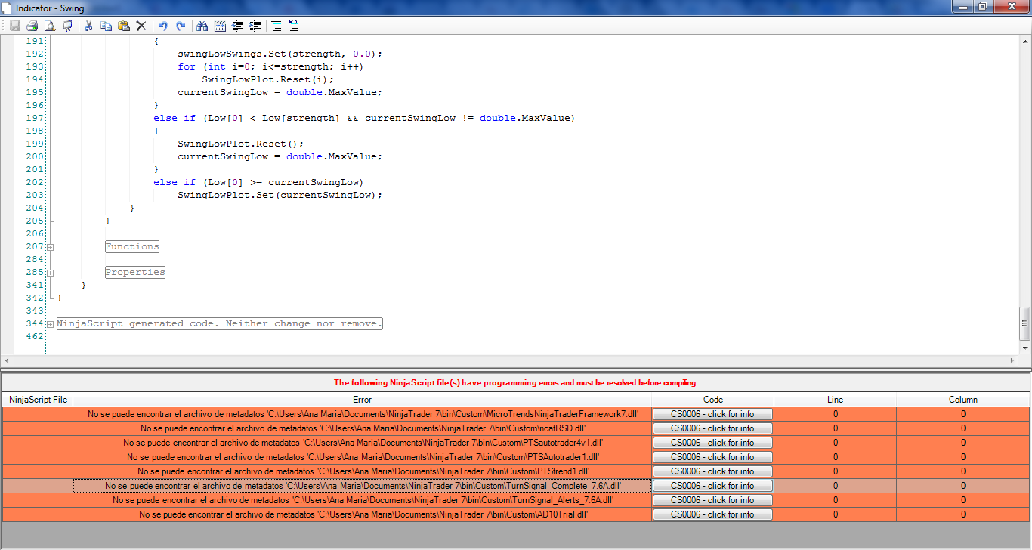Viewport: 1032px width, 550px height.
Task: Place cursor on SwingLowPlot.Reset(i) line
Action: pos(267,79)
